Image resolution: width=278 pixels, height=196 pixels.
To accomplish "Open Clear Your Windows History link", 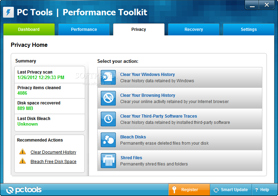I will coord(147,75).
